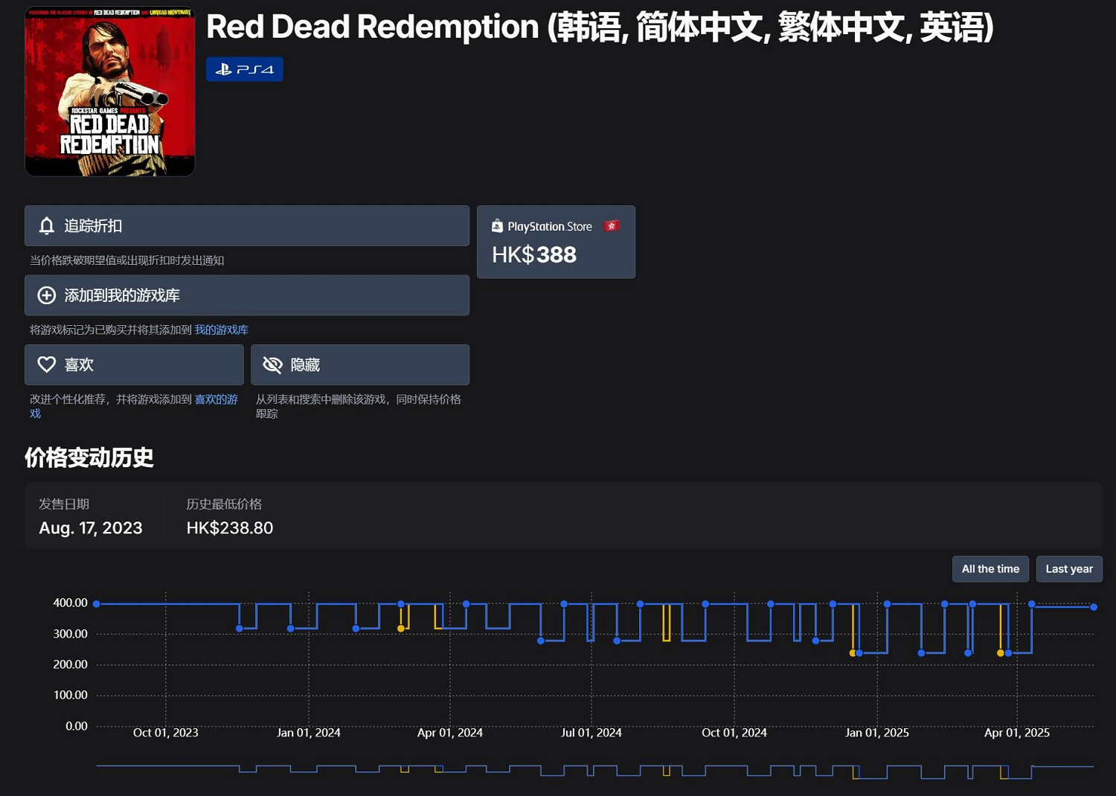The image size is (1116, 796).
Task: Switch chart to 'Last year' range
Action: point(1068,569)
